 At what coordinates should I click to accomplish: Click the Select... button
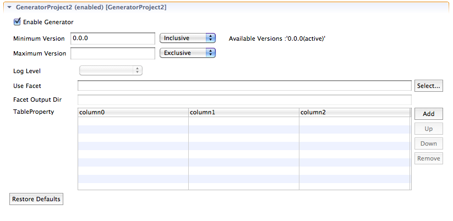point(428,86)
